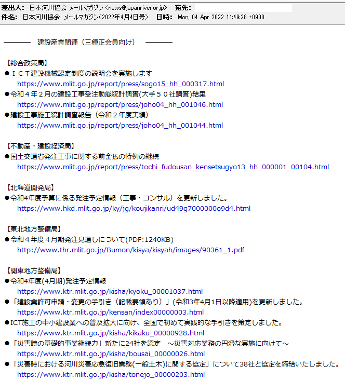The height and width of the screenshot is (380, 345).
Task: Open the kensan/index00000003.html link
Action: tap(110, 312)
